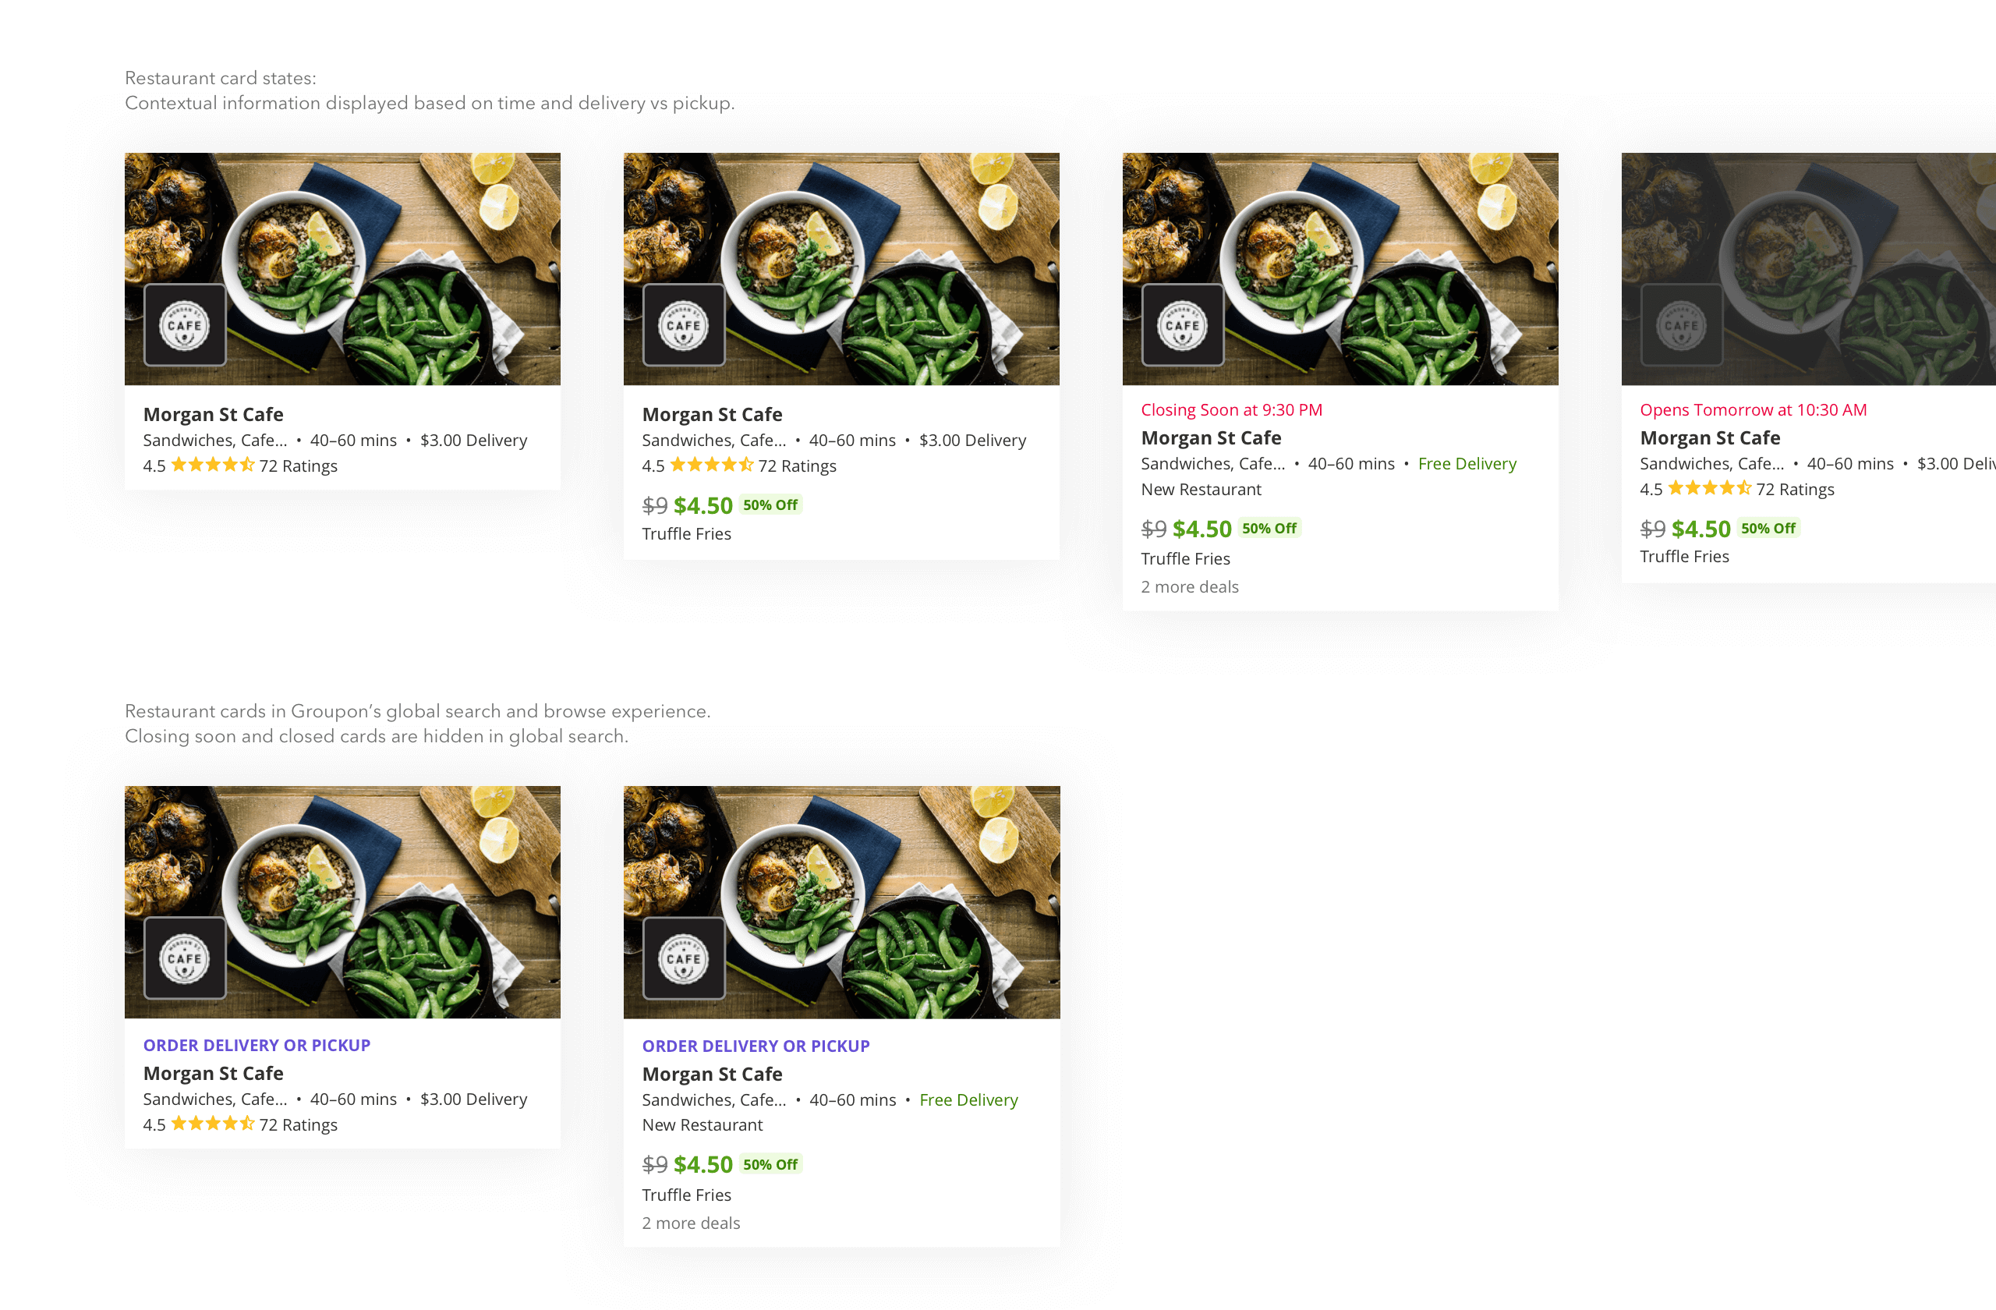Click the food photo on the bottom-left card
Viewport: 1996px width, 1310px height.
click(342, 901)
